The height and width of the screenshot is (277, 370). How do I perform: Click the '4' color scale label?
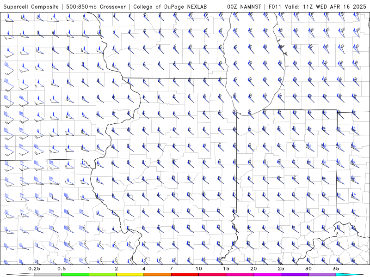pos(144,269)
